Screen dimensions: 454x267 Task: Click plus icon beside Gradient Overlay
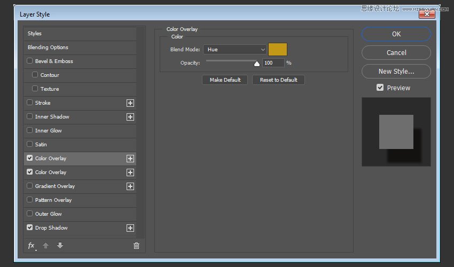[130, 186]
